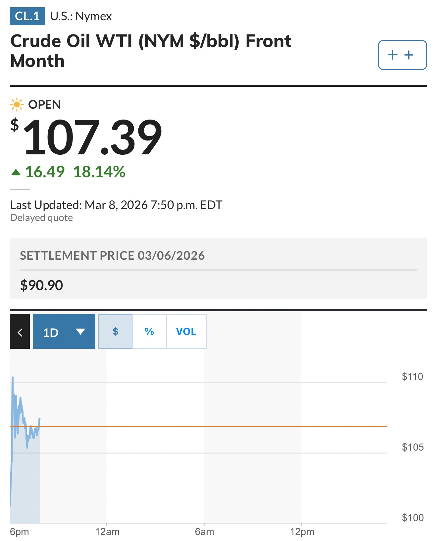Click the green up-arrow change indicator

click(x=16, y=172)
